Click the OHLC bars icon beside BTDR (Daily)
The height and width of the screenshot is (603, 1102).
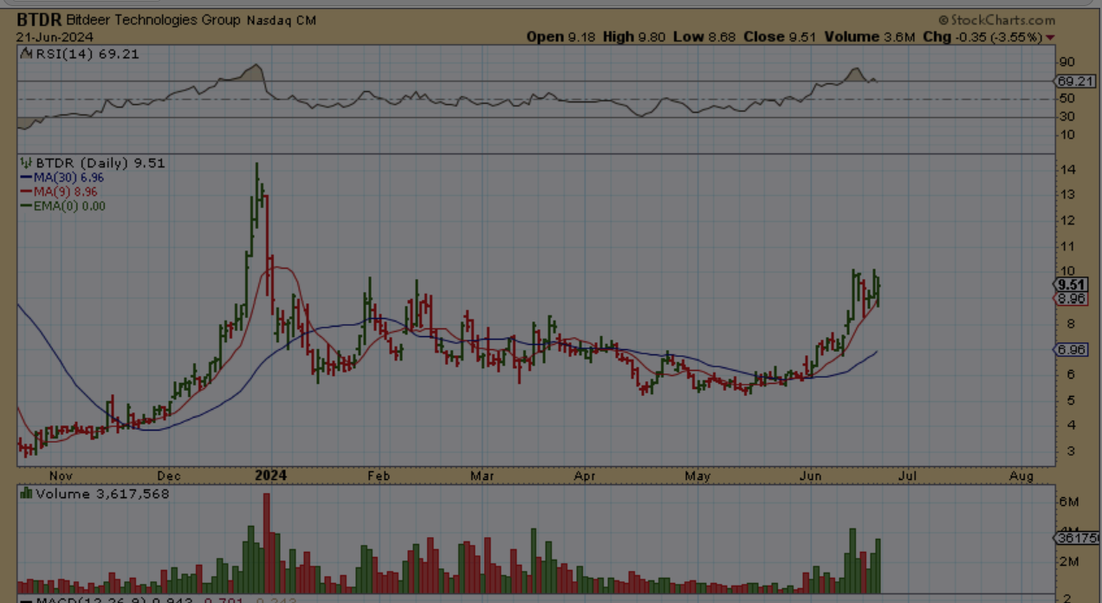(25, 163)
